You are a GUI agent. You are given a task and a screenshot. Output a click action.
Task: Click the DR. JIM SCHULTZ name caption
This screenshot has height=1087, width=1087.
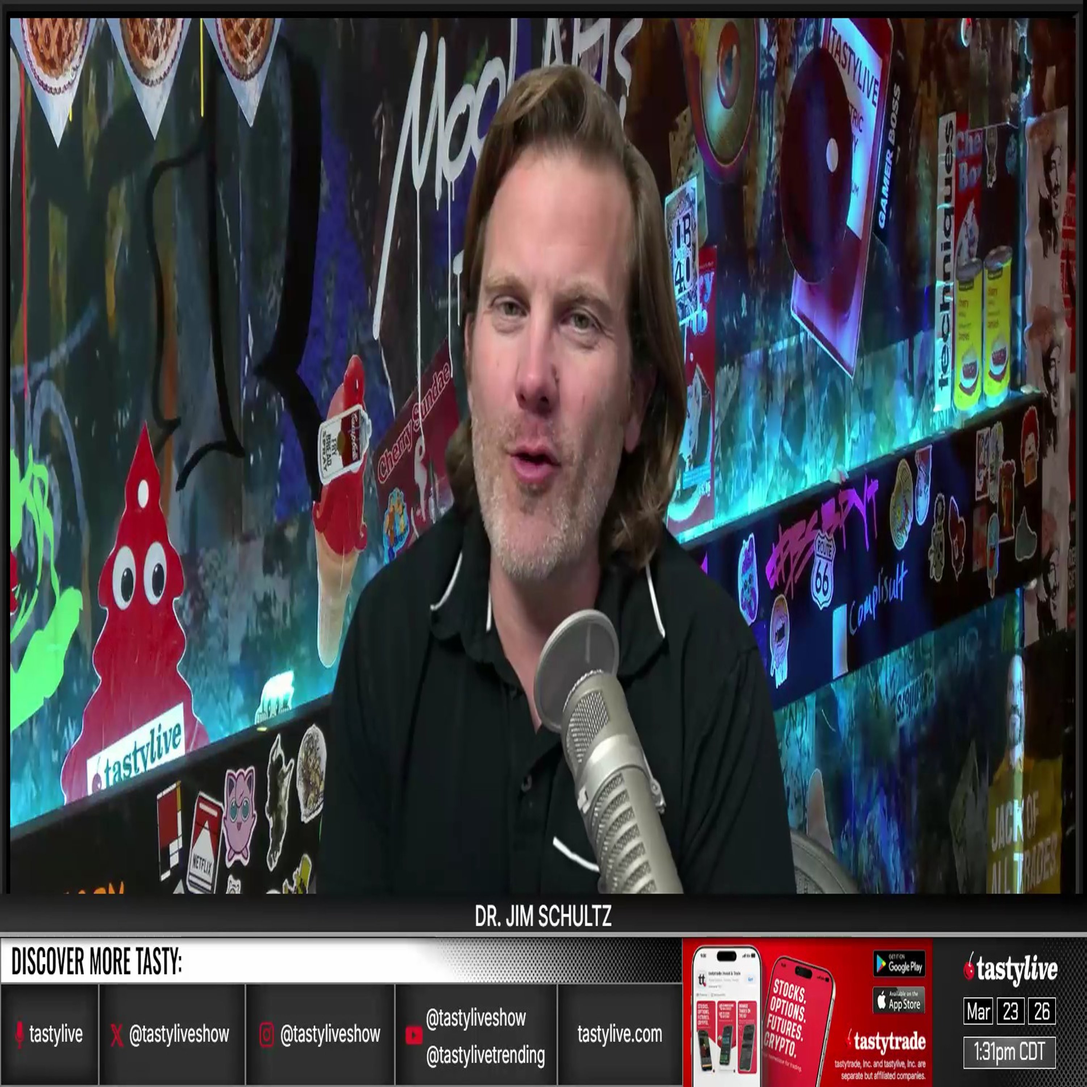[543, 917]
